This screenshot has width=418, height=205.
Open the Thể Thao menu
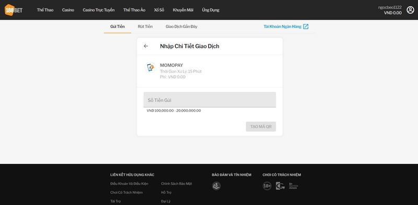pos(45,10)
